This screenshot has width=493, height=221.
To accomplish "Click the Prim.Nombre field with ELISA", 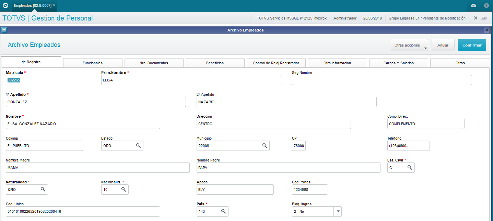I will tap(191, 80).
